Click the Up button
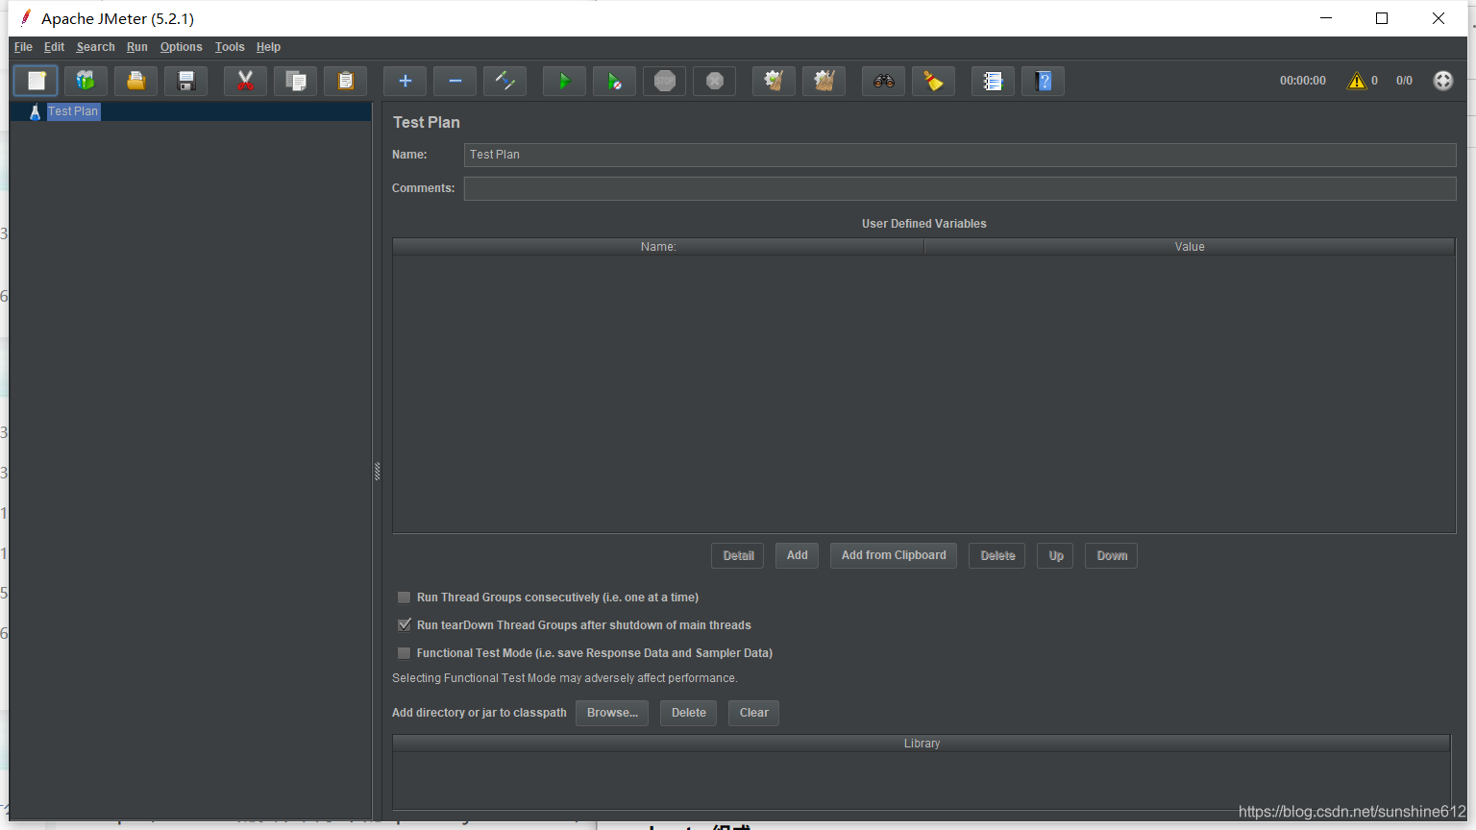 (x=1056, y=555)
